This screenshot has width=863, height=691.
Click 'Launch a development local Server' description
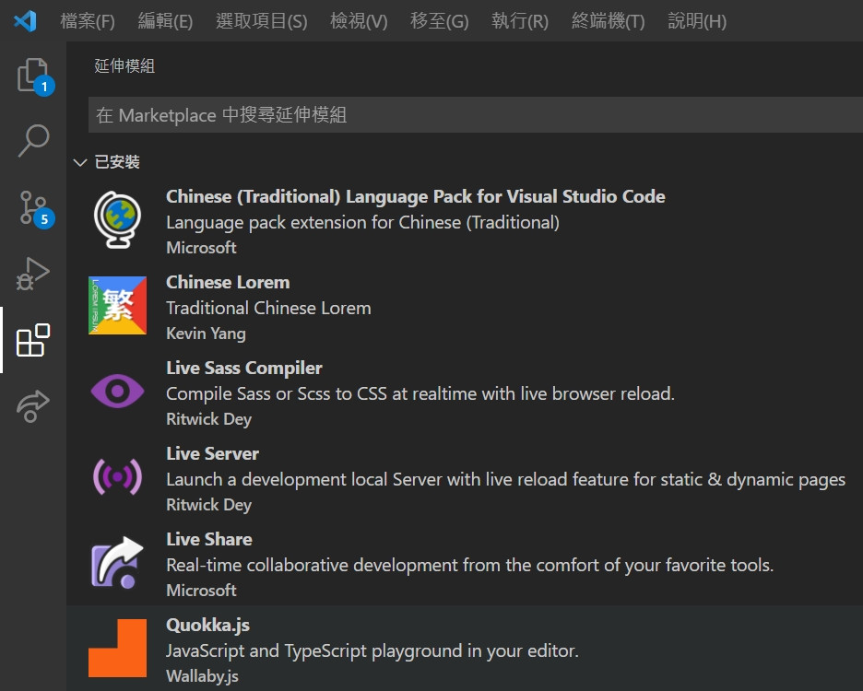tap(506, 480)
